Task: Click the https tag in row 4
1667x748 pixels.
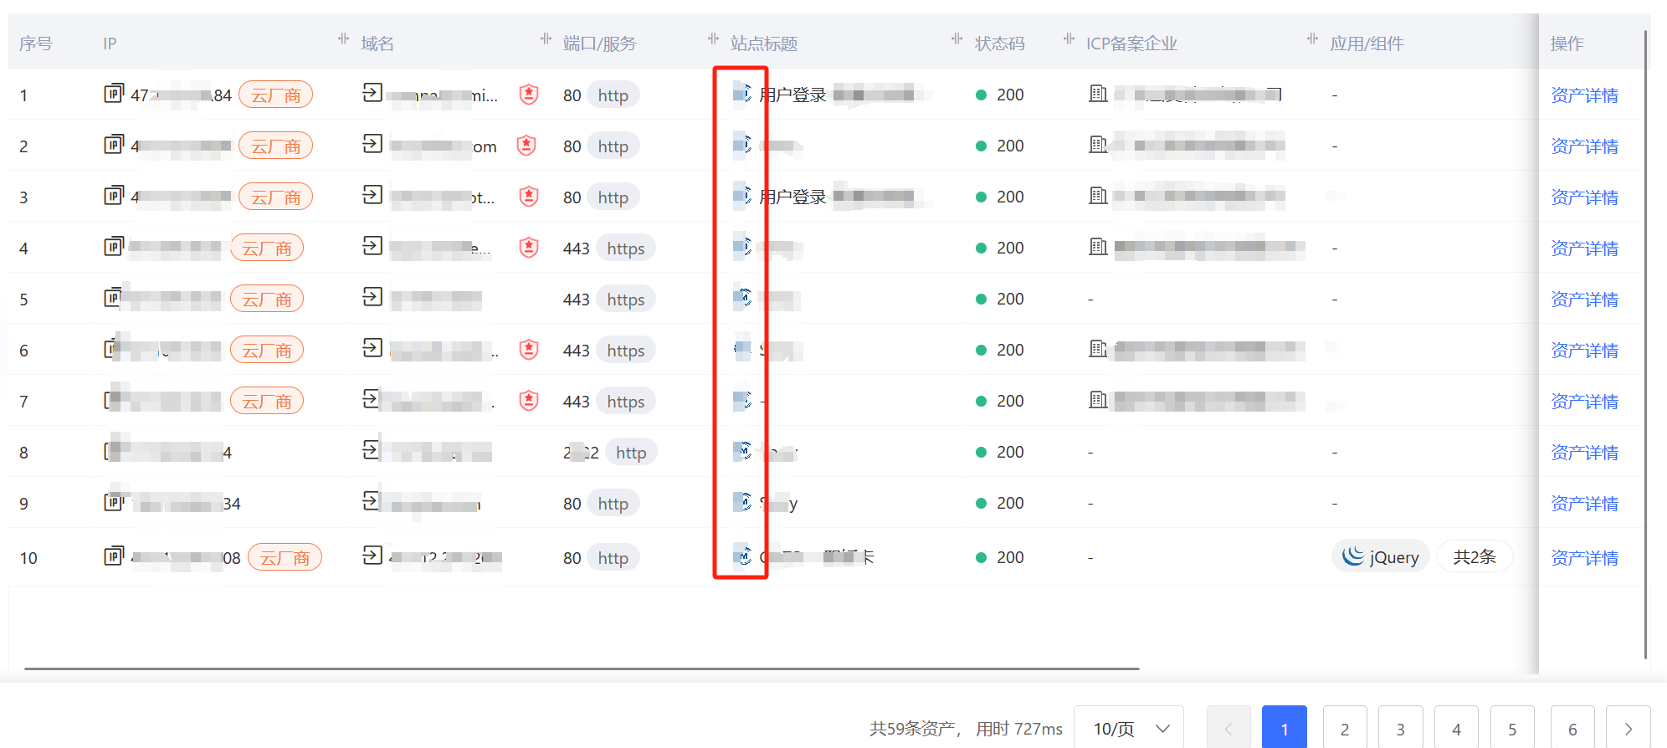Action: tap(626, 248)
